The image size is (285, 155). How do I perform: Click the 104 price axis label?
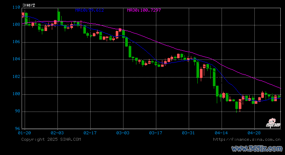coord(16,59)
